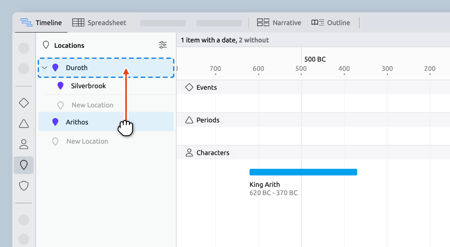
Task: Switch to the Timeline tab
Action: (x=41, y=23)
